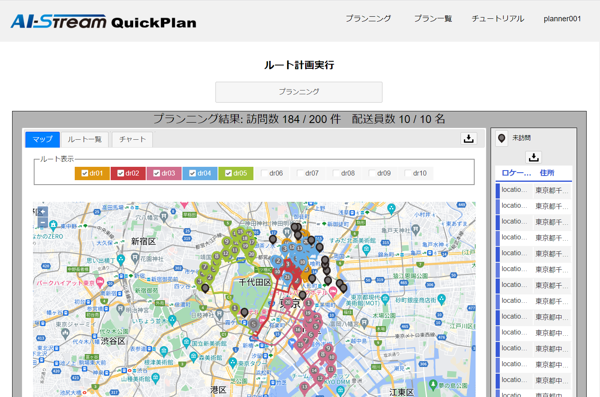The height and width of the screenshot is (397, 600).
Task: Open the チャート tab
Action: click(132, 139)
